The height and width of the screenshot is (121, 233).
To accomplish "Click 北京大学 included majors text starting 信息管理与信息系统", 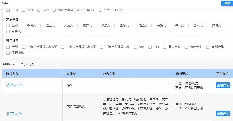I will [135, 106].
